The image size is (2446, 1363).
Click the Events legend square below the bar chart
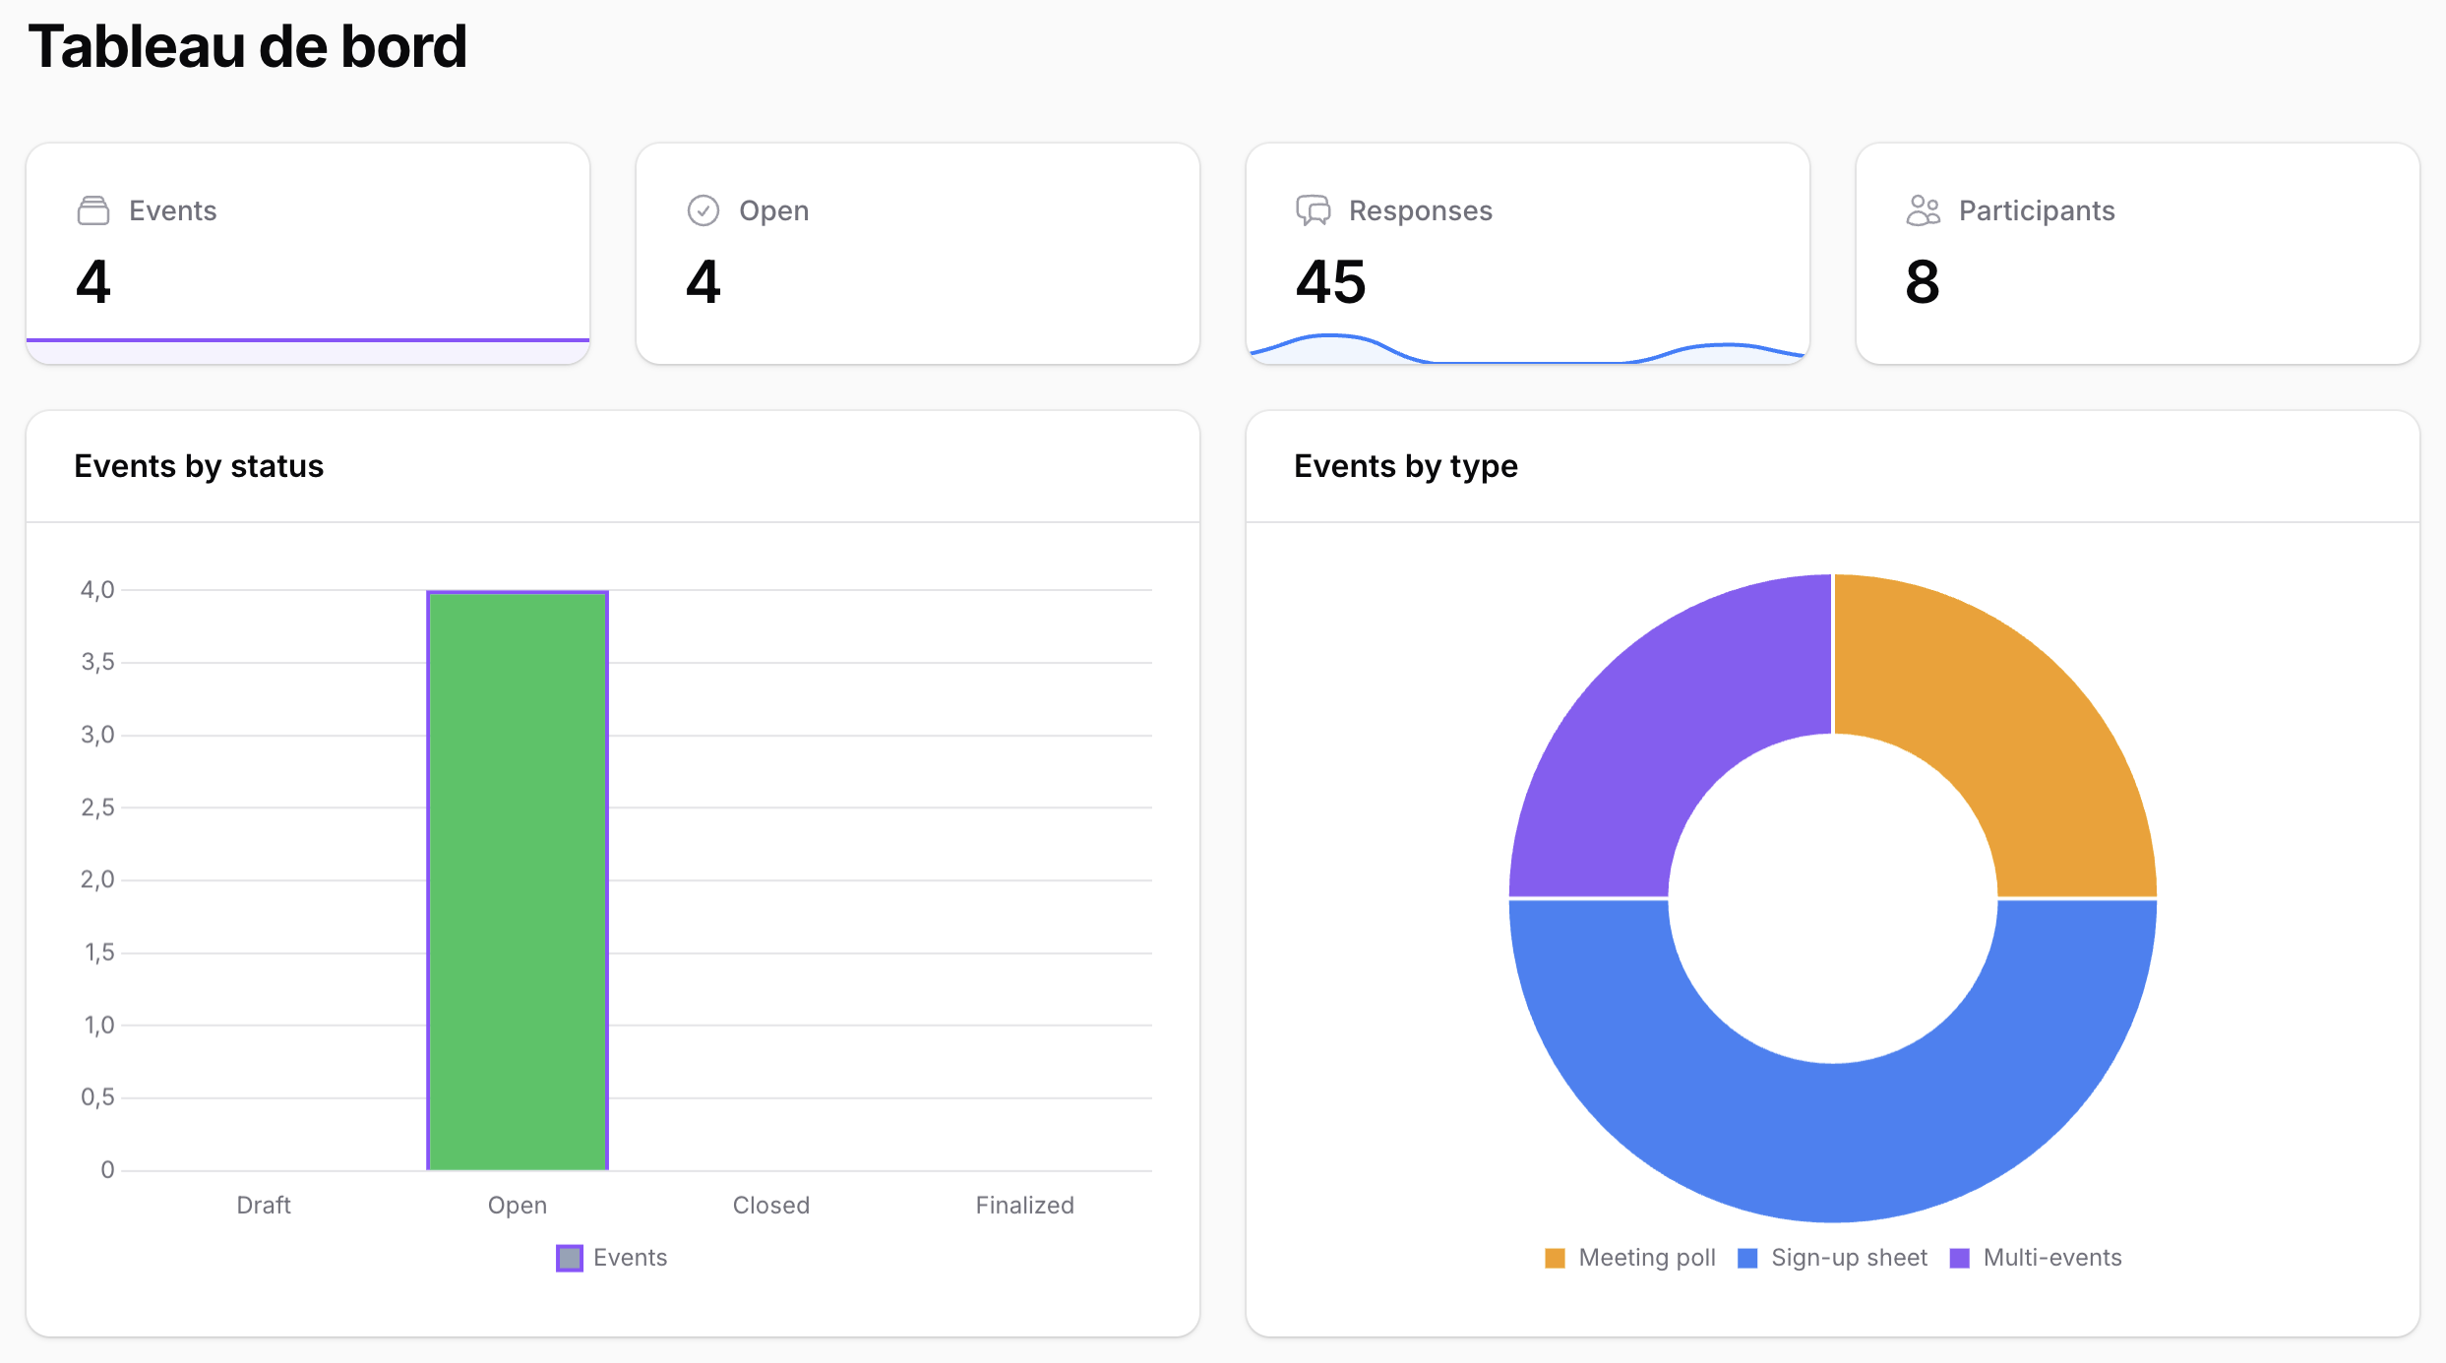click(x=570, y=1257)
